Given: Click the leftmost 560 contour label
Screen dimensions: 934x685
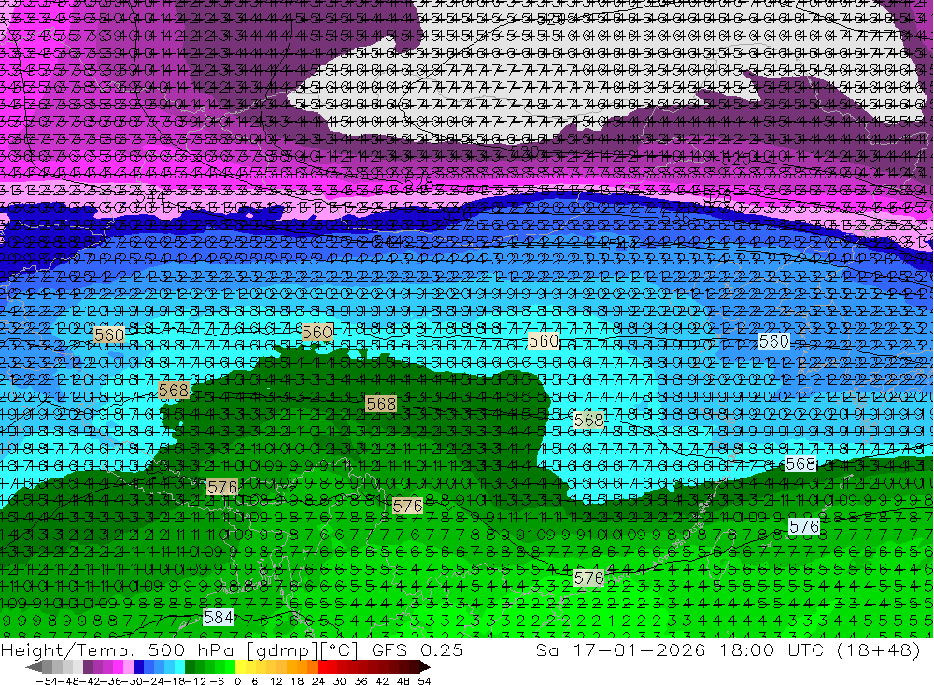Looking at the screenshot, I should tap(109, 335).
